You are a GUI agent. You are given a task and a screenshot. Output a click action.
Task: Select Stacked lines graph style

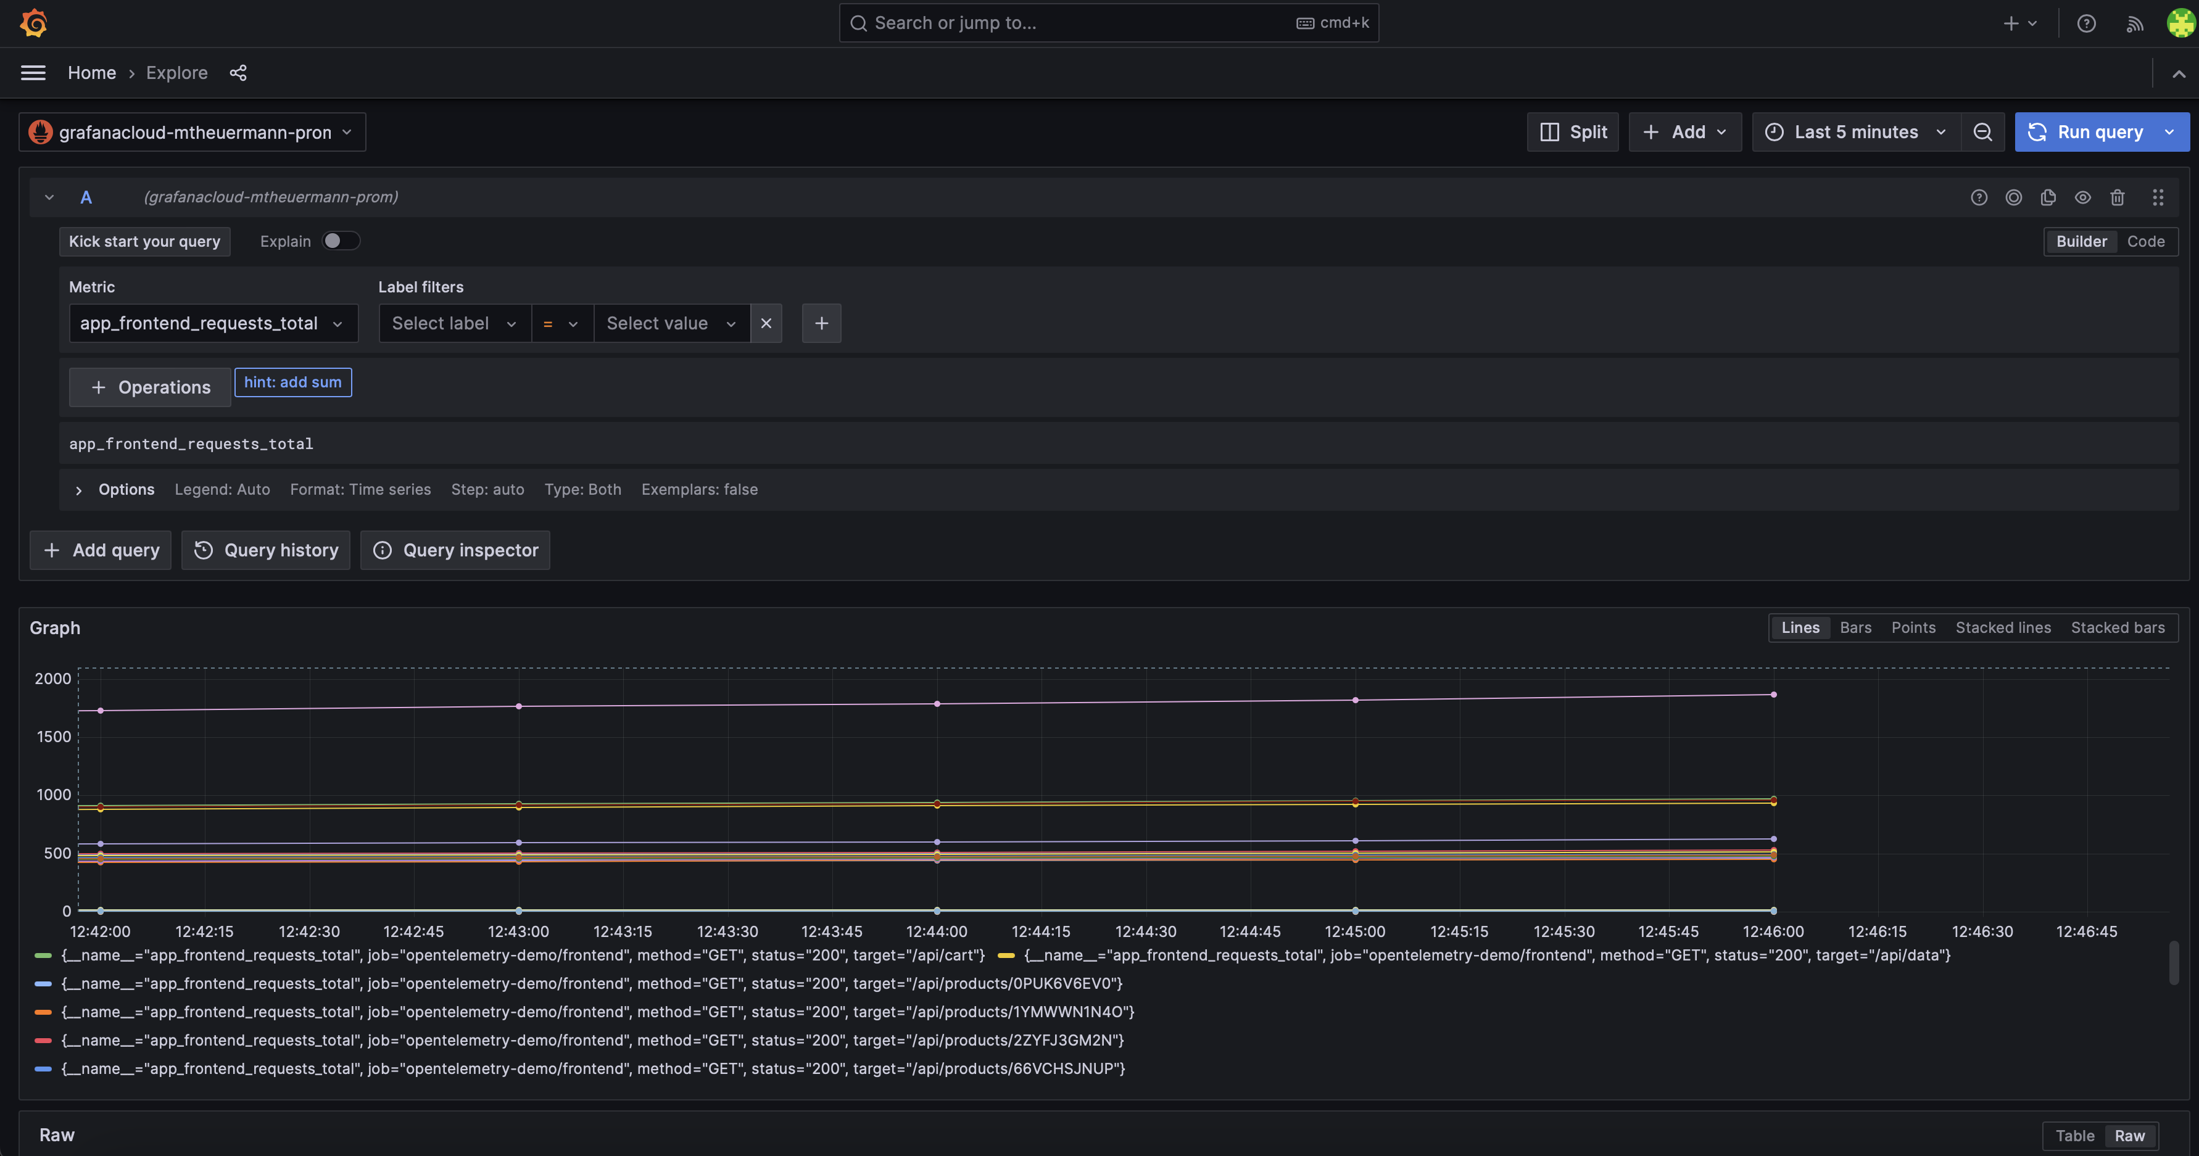(x=2003, y=627)
